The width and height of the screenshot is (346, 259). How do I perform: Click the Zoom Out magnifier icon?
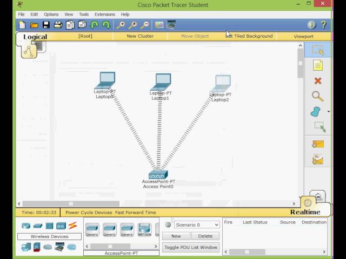point(145,25)
